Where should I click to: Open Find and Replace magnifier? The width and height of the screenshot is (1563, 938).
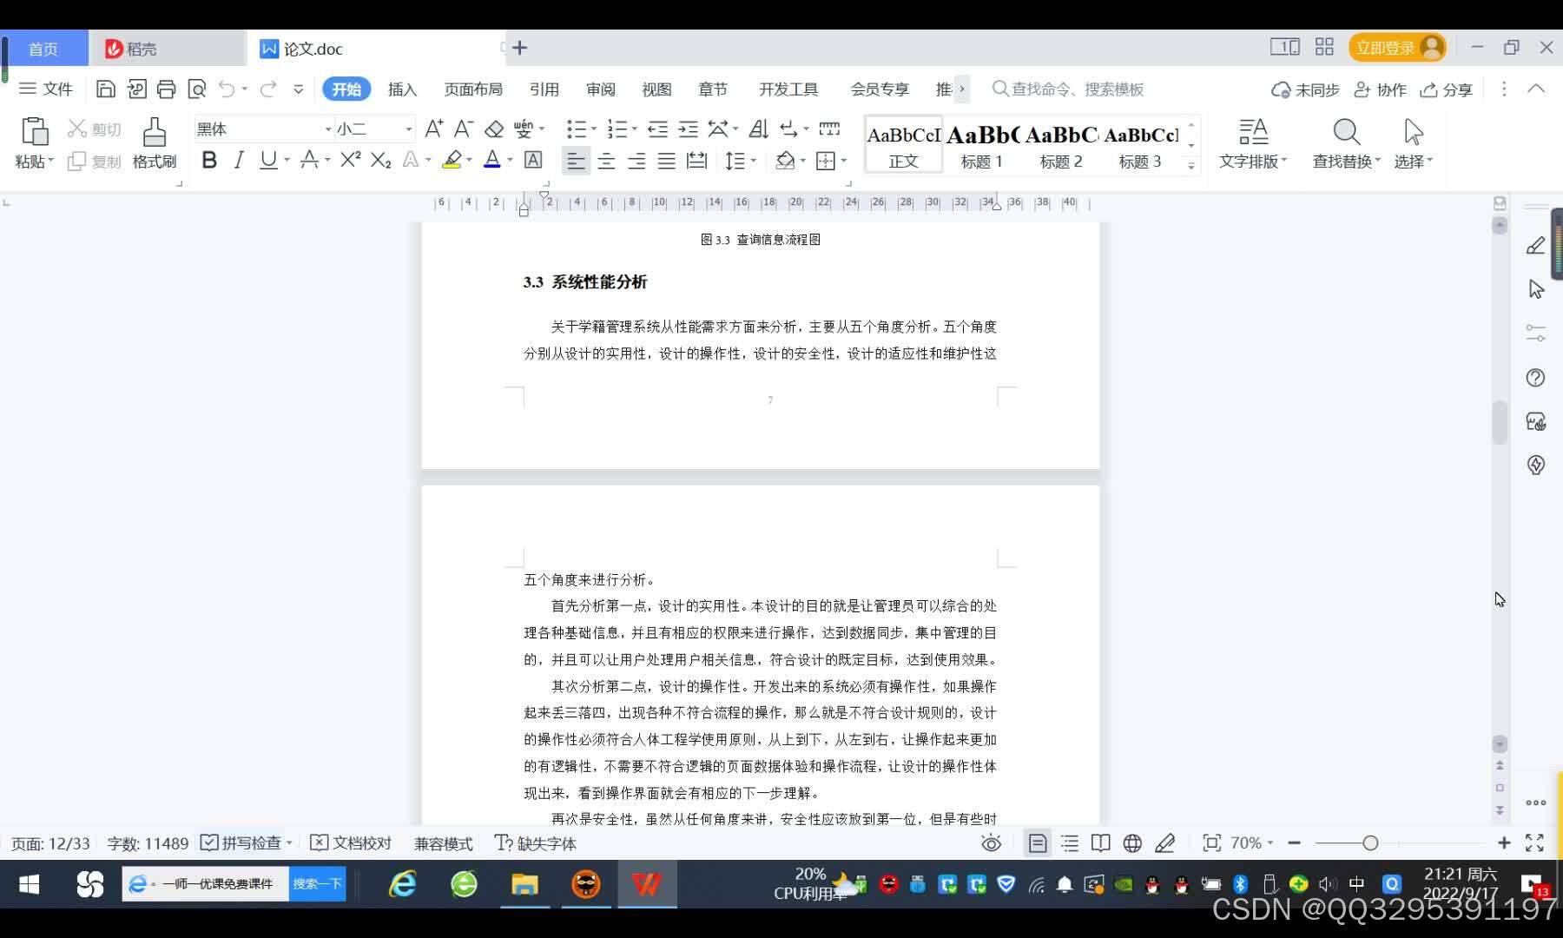1346,132
